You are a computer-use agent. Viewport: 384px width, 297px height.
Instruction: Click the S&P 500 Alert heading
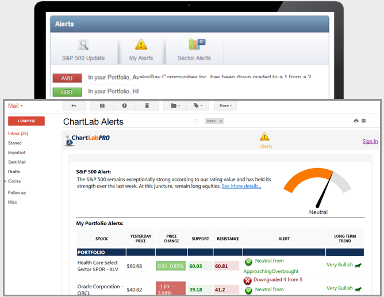coord(94,172)
